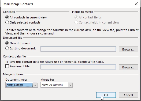Click the 'To filter contacts' instruction text

point(72,32)
